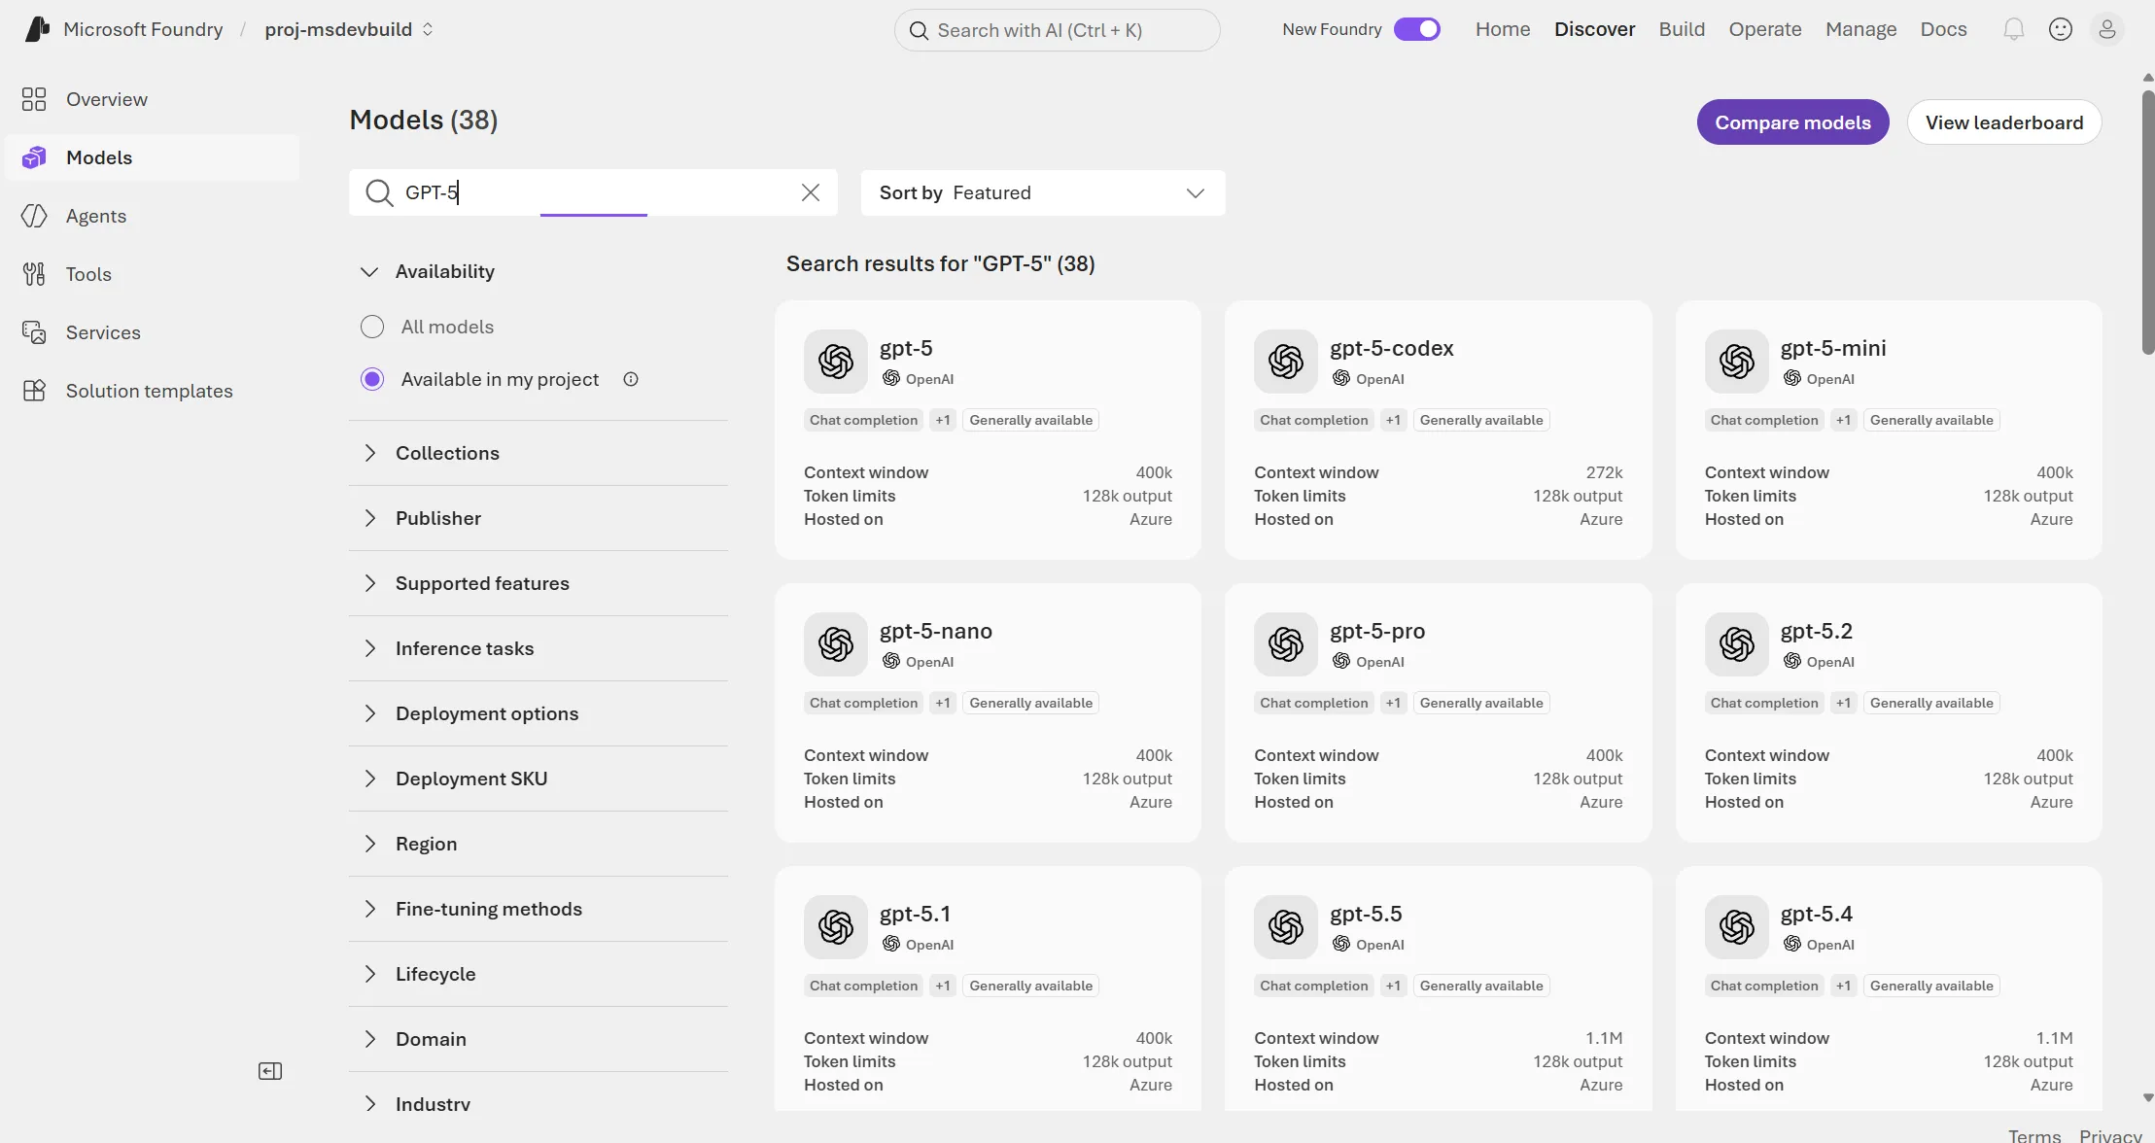This screenshot has width=2155, height=1143.
Task: Open the Manage tab
Action: pyautogui.click(x=1860, y=29)
